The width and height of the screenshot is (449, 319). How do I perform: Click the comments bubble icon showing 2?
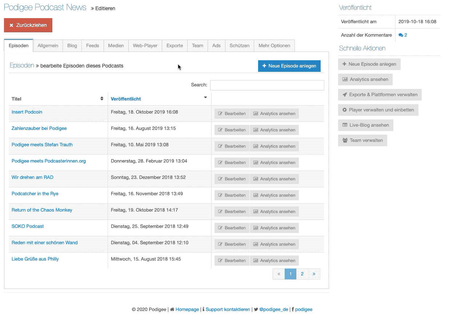[x=402, y=35]
